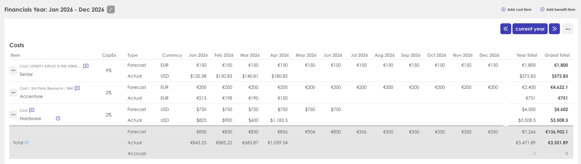This screenshot has height=164, width=581.
Task: Click Total actual year total €3,471.89
Action: click(x=526, y=143)
